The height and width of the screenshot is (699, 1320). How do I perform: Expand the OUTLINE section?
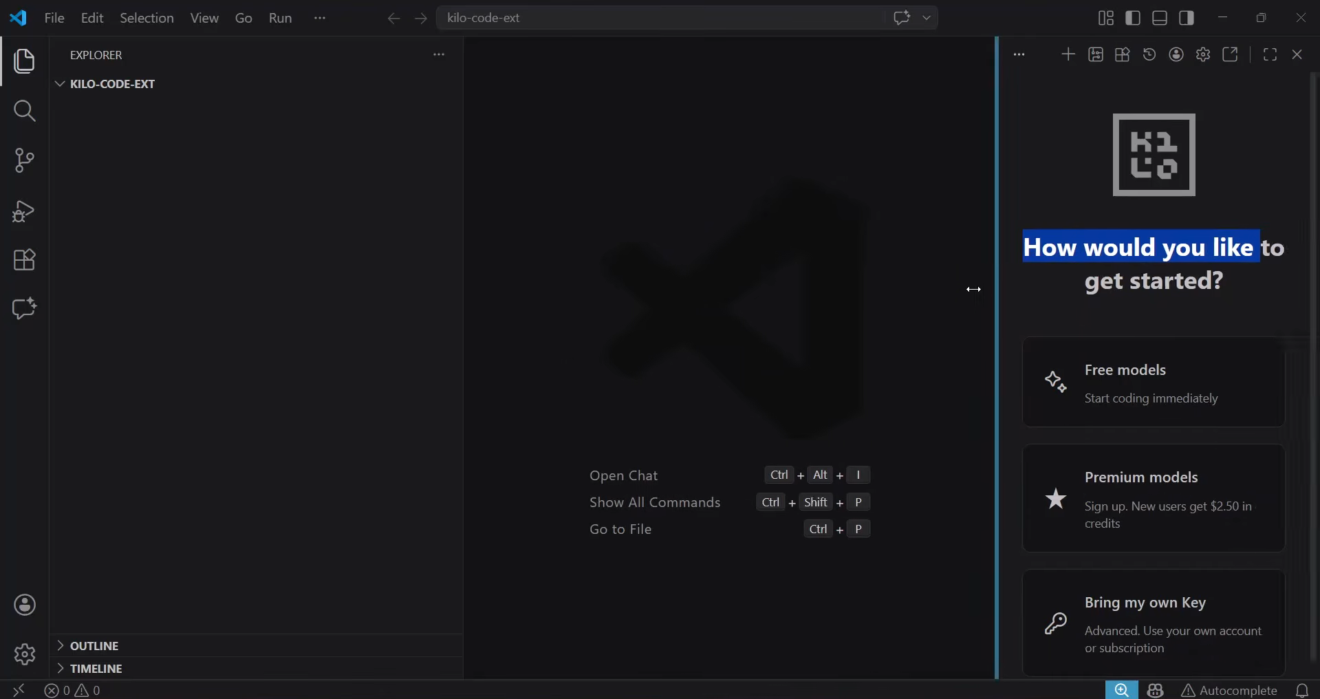[257, 646]
